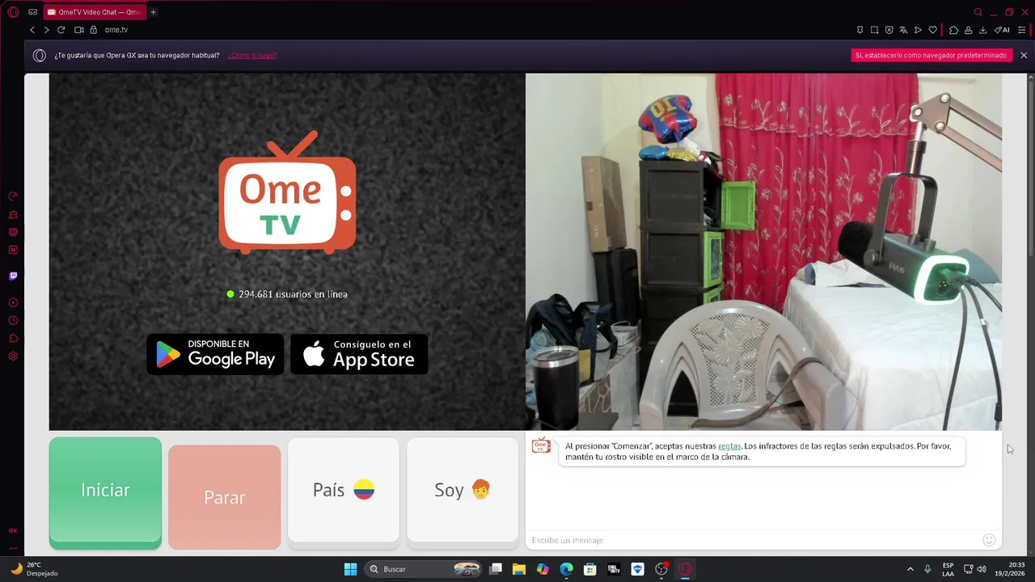Screen dimensions: 1035x582
Task: Open the profile account icon
Action: point(968,30)
